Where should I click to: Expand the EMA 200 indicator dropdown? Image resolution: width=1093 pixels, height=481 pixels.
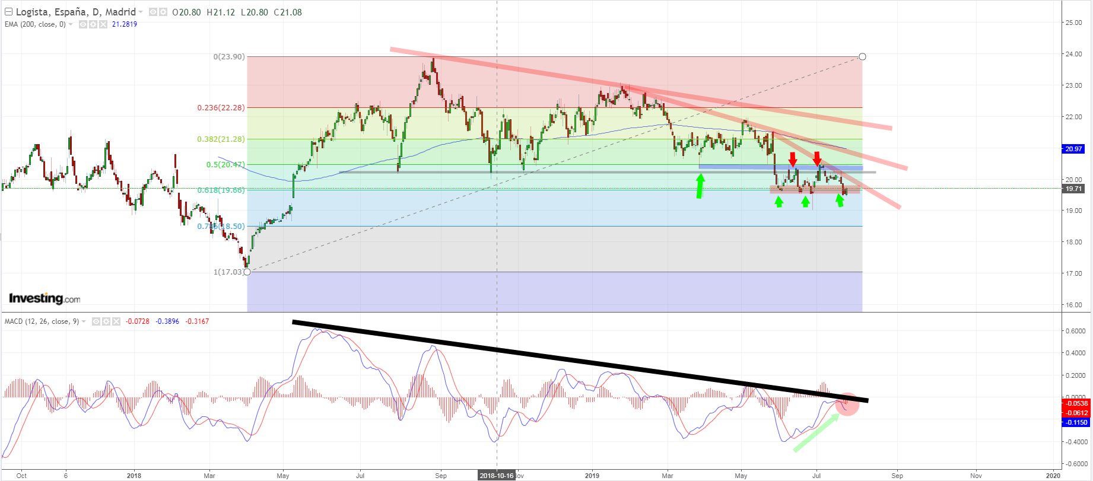tap(71, 24)
